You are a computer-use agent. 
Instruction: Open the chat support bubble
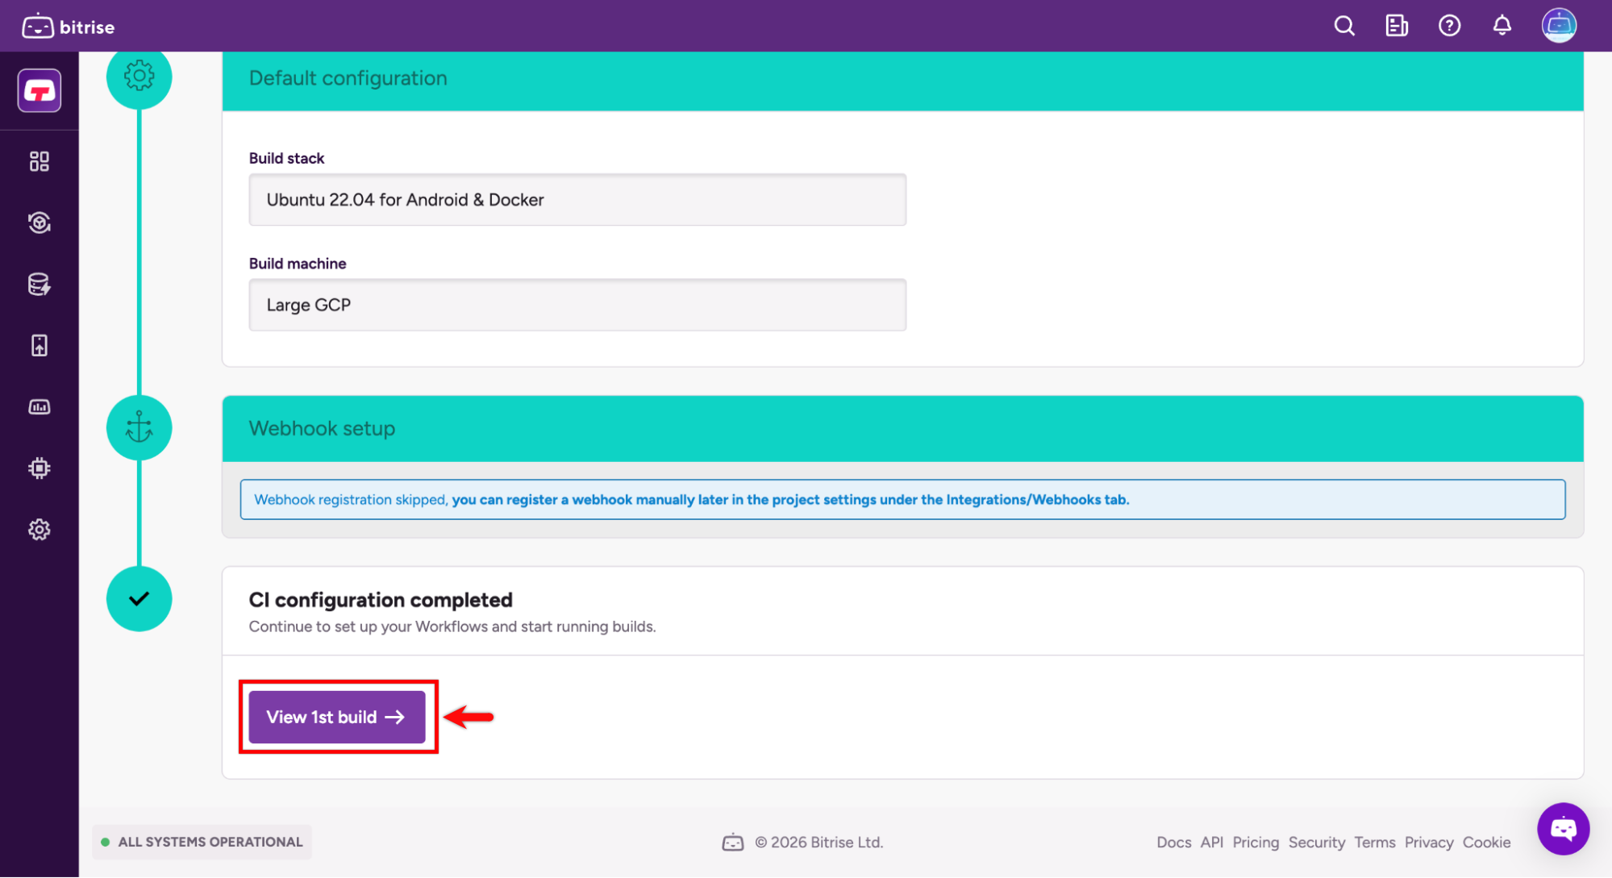(x=1563, y=828)
